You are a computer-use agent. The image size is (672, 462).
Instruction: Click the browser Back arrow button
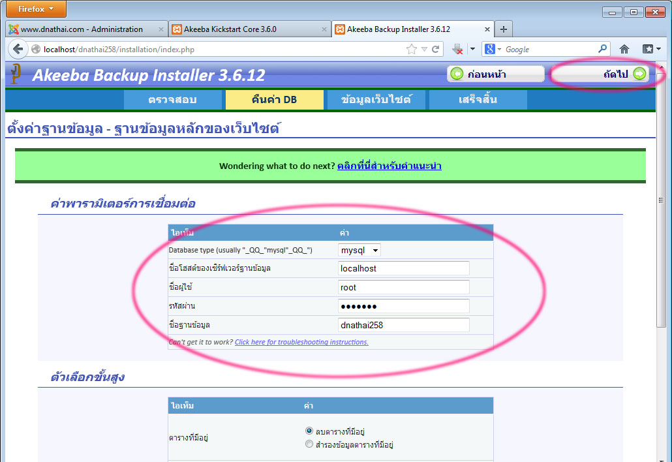18,50
